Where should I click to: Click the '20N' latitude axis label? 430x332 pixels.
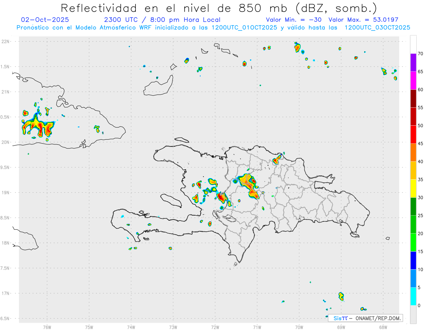point(6,142)
